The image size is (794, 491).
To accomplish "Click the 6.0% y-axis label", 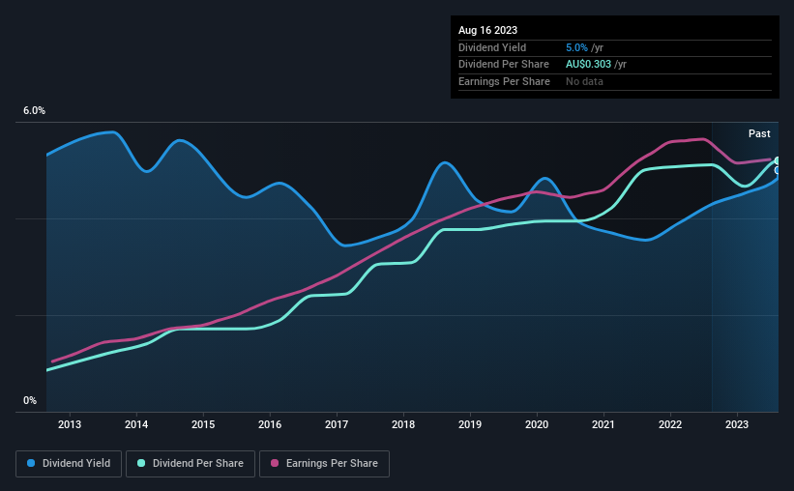I will coord(34,111).
